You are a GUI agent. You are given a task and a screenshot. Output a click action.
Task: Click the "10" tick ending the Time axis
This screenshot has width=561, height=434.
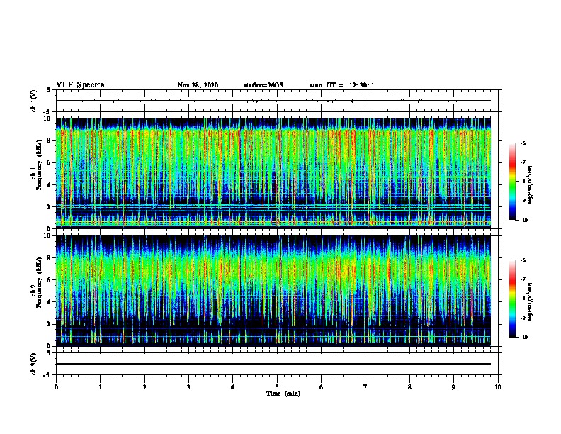click(x=498, y=387)
